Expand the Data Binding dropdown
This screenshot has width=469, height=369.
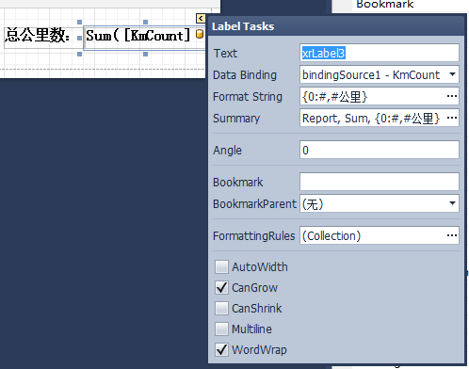(452, 74)
